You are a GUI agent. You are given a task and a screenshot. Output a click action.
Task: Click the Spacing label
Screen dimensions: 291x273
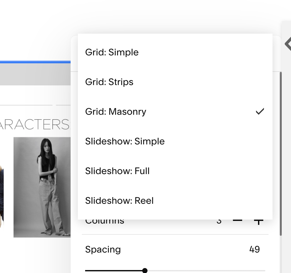coord(103,250)
